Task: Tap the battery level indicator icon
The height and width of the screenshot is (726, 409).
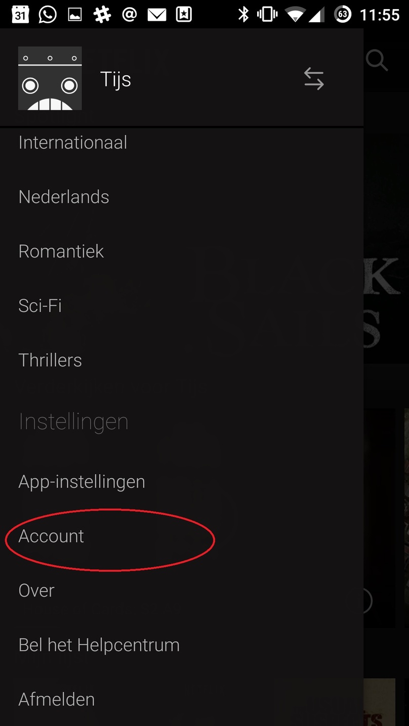Action: (343, 15)
